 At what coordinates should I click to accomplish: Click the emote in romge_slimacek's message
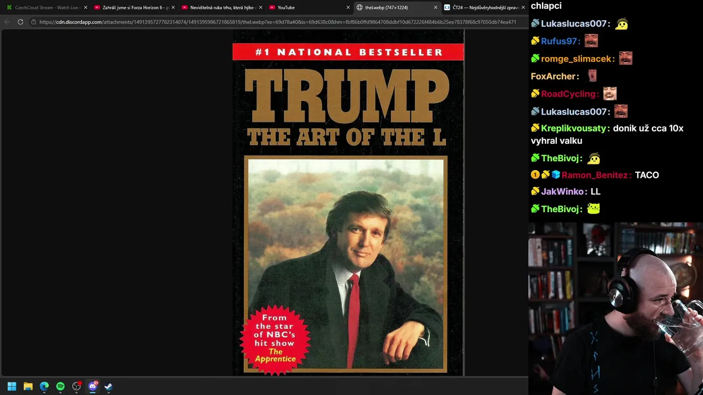coord(626,58)
